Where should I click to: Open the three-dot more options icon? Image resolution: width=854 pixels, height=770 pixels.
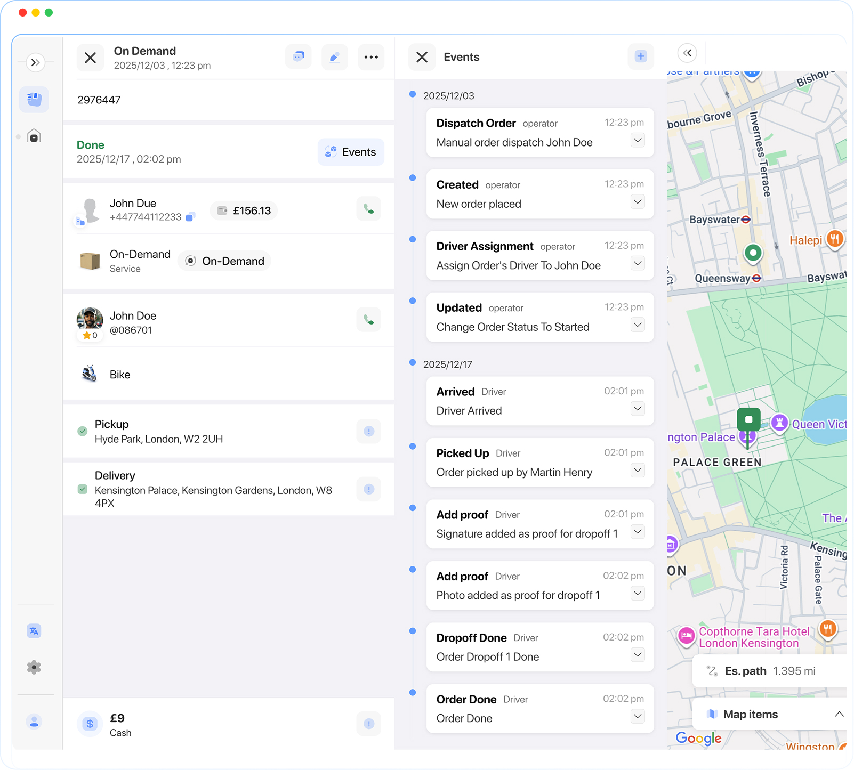tap(371, 57)
